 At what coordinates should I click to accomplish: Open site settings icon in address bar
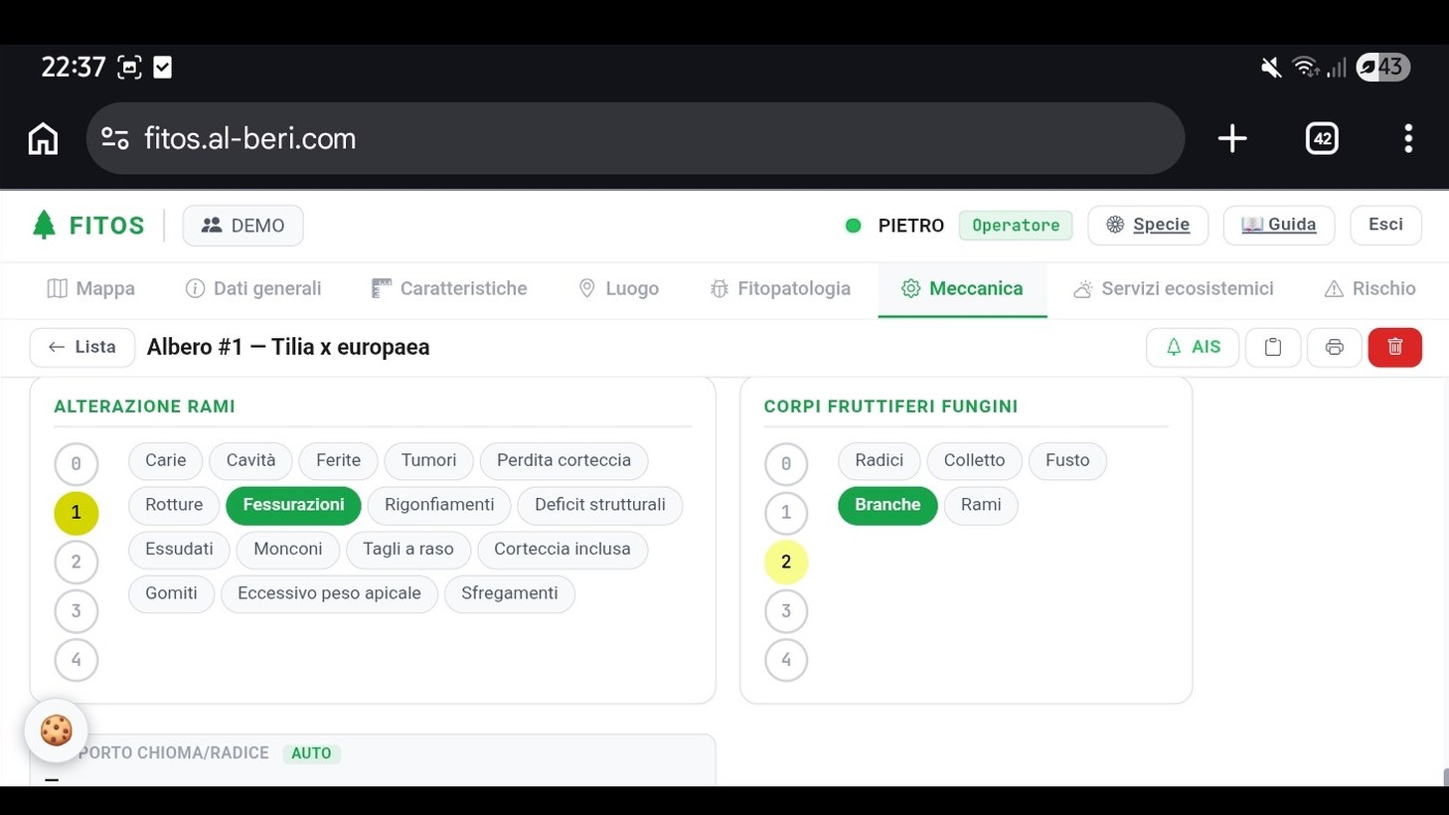(x=115, y=138)
